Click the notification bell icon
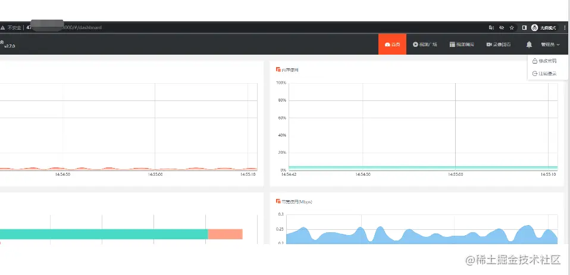Viewport: 570px width, 275px height. pos(529,45)
